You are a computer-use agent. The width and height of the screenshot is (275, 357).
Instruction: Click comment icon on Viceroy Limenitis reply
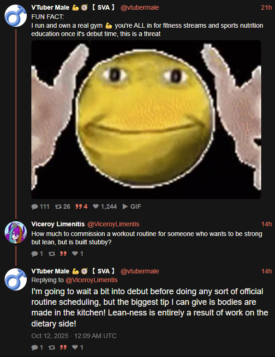pos(35,254)
